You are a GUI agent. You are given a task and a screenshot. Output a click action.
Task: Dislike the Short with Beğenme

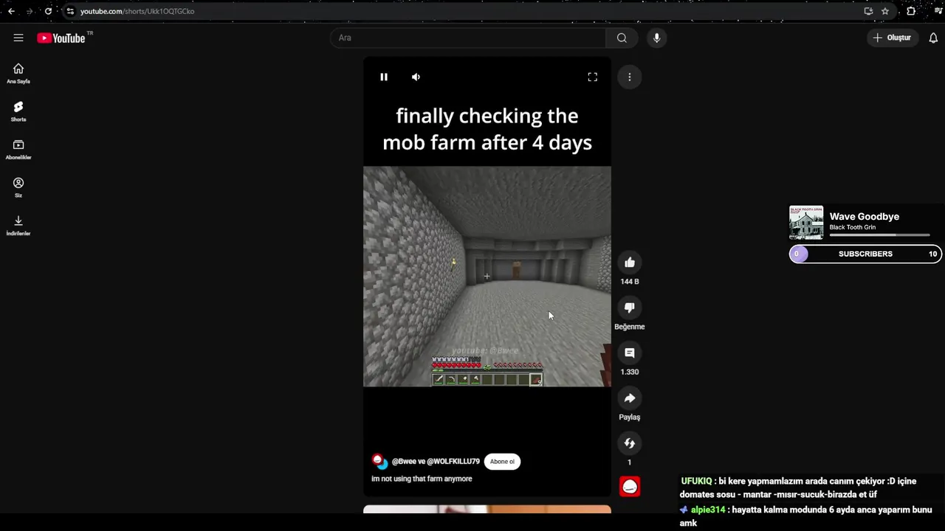[630, 308]
